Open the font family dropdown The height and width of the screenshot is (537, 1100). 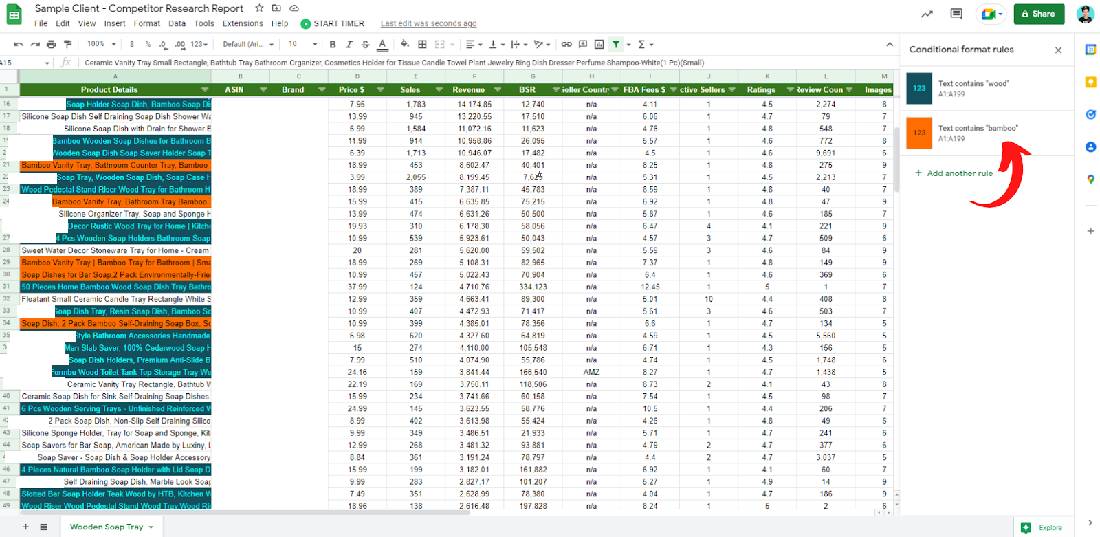click(248, 44)
